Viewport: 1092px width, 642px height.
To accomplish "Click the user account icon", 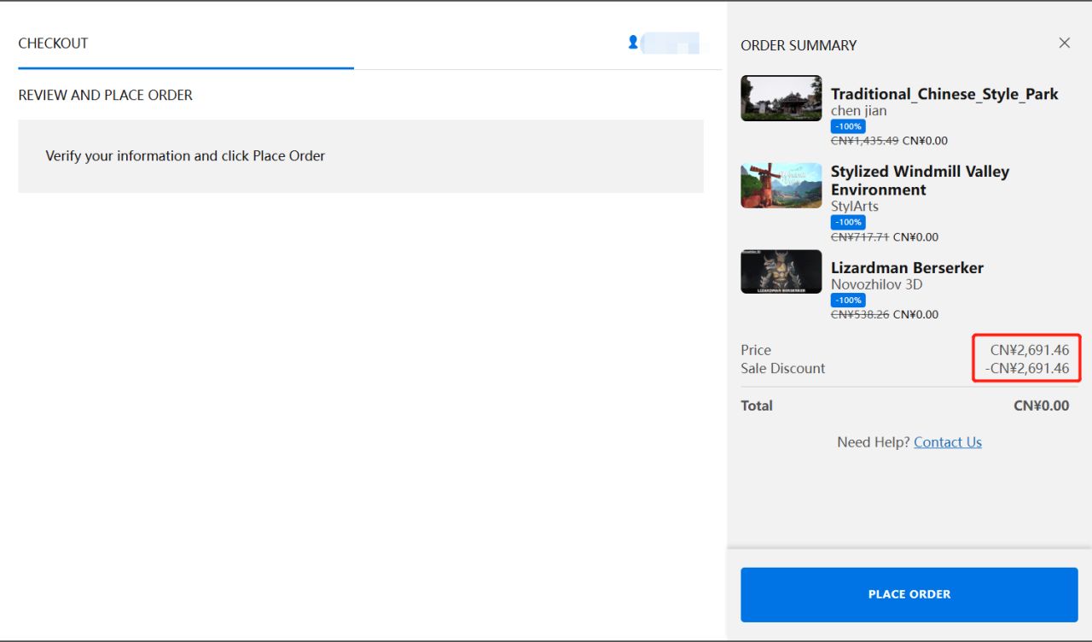I will pos(633,42).
